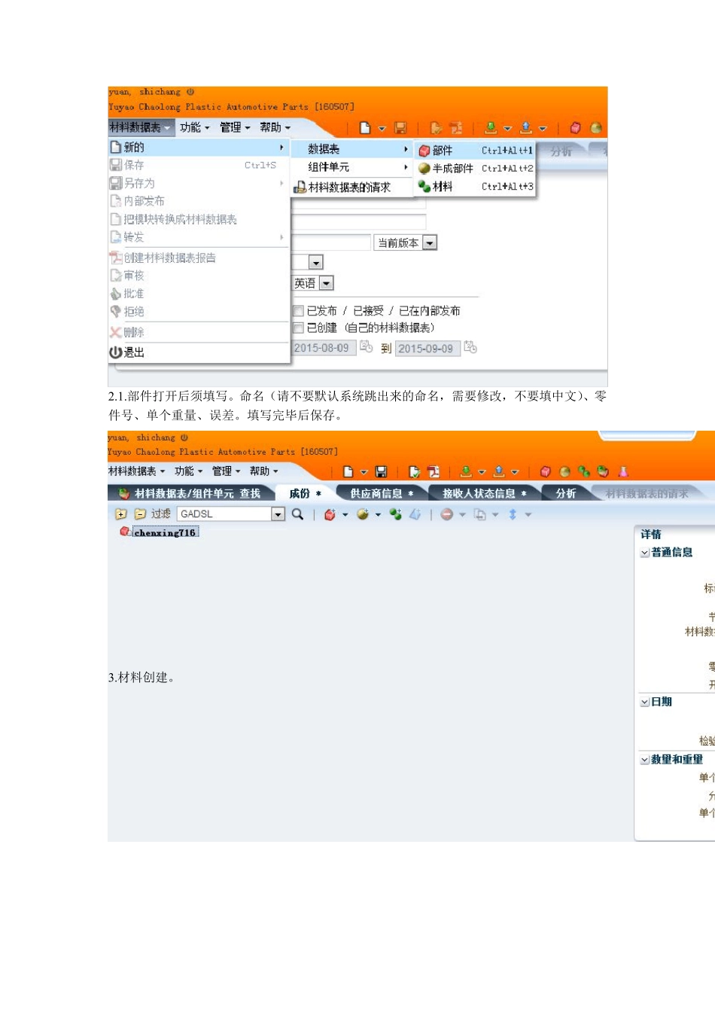Image resolution: width=715 pixels, height=1012 pixels.
Task: Open 材料数据表 menu in lower window
Action: [x=136, y=471]
